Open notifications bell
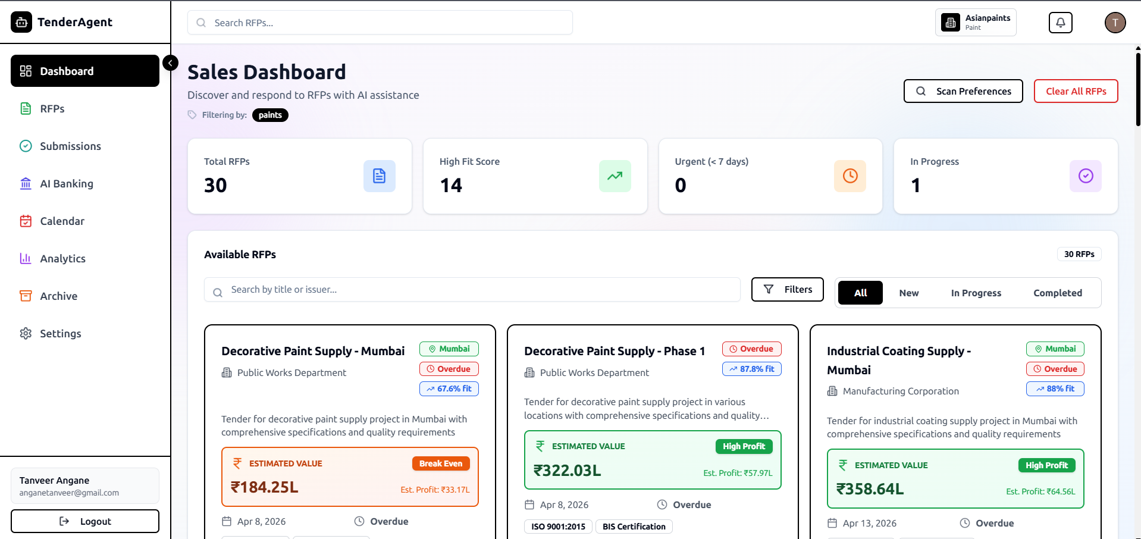The width and height of the screenshot is (1141, 539). pos(1061,23)
